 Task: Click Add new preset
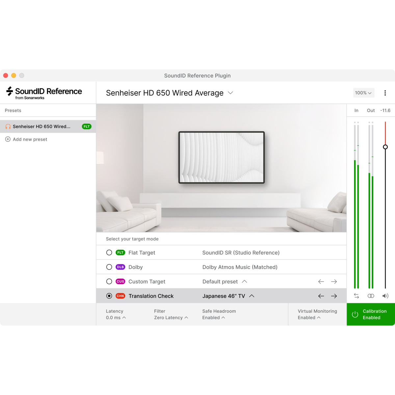30,139
